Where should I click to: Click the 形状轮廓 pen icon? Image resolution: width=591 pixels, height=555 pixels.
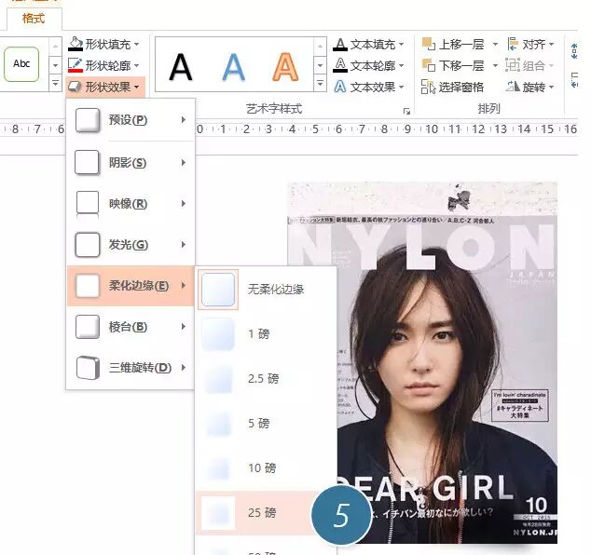76,65
